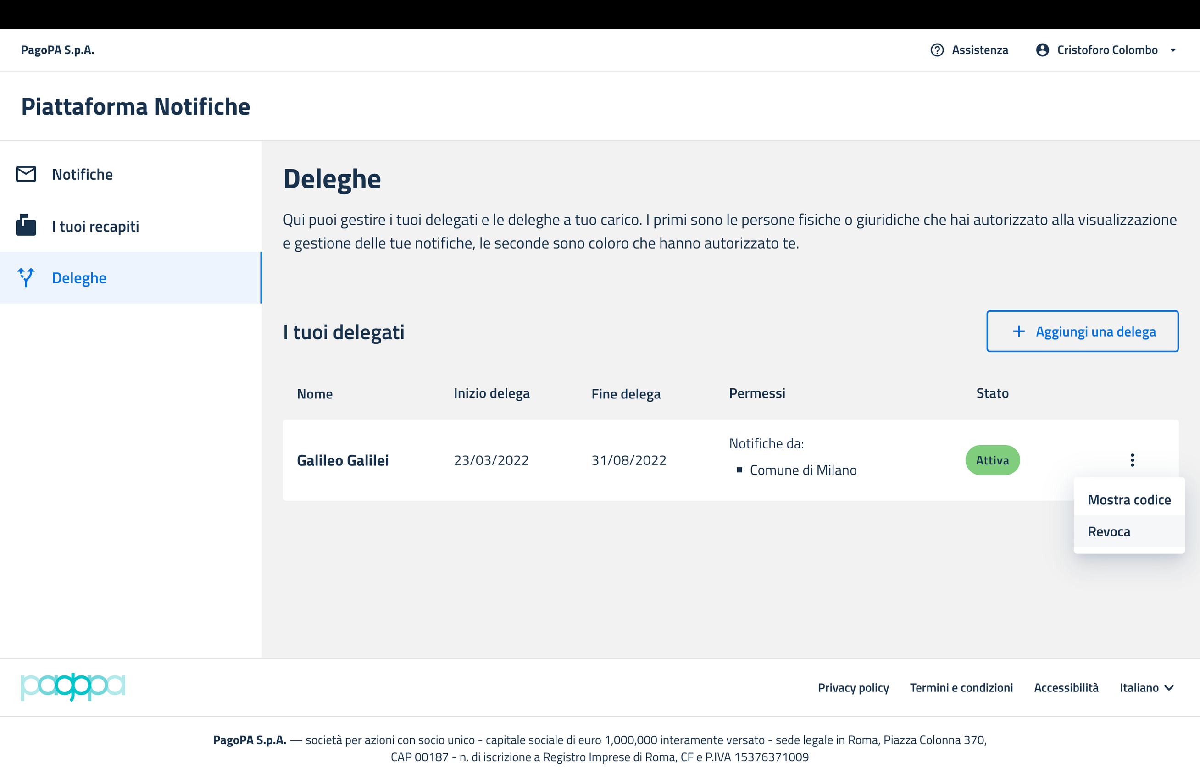Viewport: 1200px width, 779px height.
Task: Click the Assistenza help question icon
Action: (937, 50)
